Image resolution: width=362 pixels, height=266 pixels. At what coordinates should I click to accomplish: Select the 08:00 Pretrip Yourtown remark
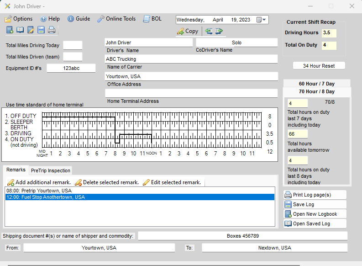pos(140,191)
